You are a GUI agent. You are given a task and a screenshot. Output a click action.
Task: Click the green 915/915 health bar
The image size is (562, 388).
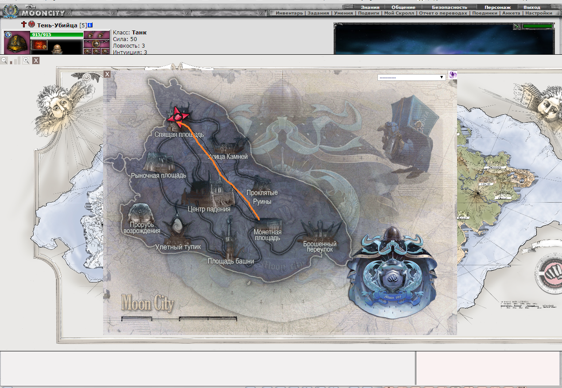(57, 34)
